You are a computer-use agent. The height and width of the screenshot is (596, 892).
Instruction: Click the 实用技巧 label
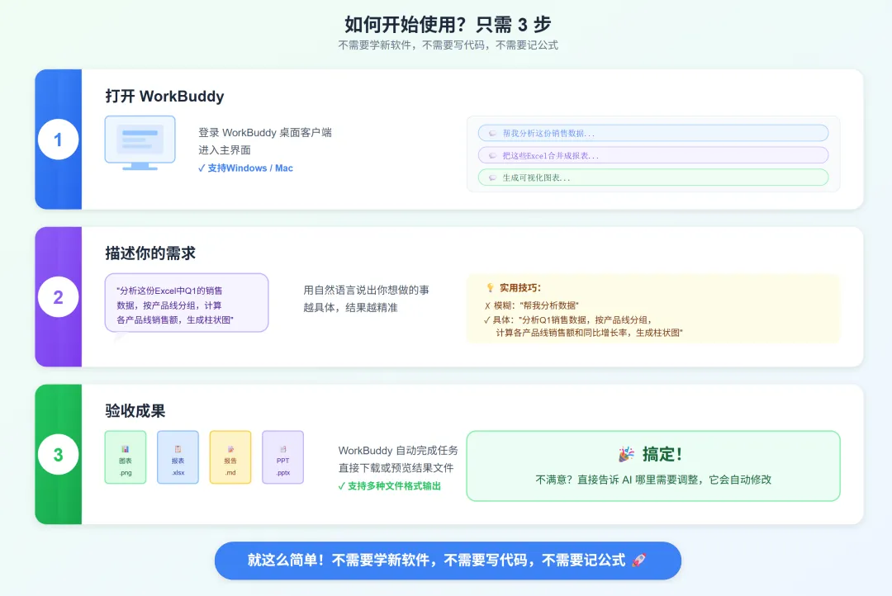pyautogui.click(x=520, y=288)
